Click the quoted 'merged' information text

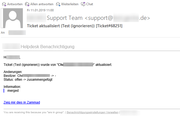point(13,91)
